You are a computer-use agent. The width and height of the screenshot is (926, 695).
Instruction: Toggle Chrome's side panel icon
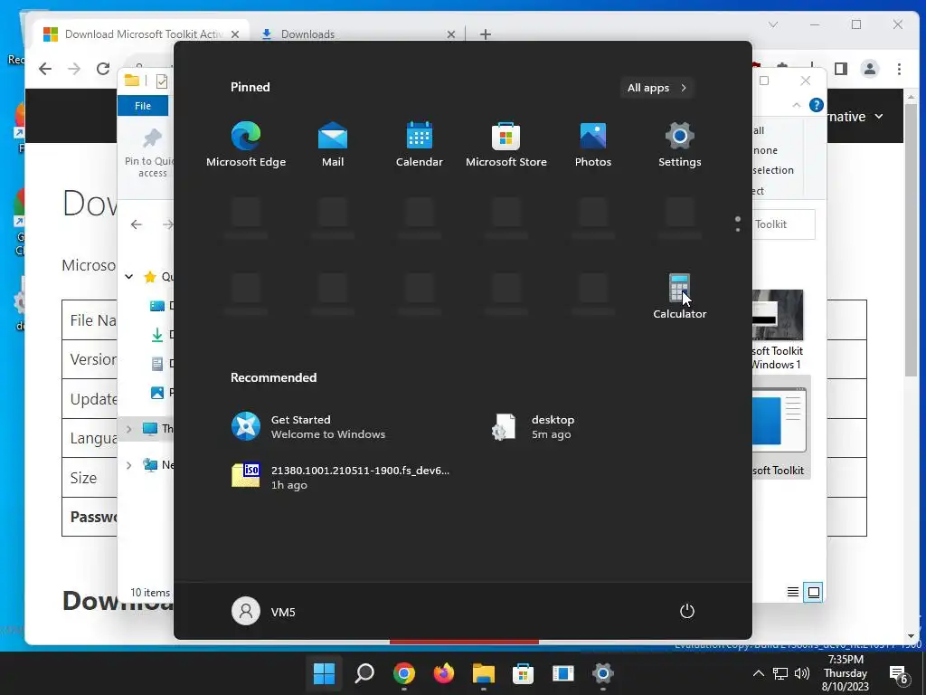pos(841,69)
